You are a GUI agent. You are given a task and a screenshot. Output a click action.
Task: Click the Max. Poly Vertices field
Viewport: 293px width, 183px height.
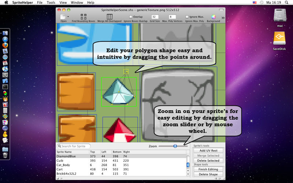(172, 16)
